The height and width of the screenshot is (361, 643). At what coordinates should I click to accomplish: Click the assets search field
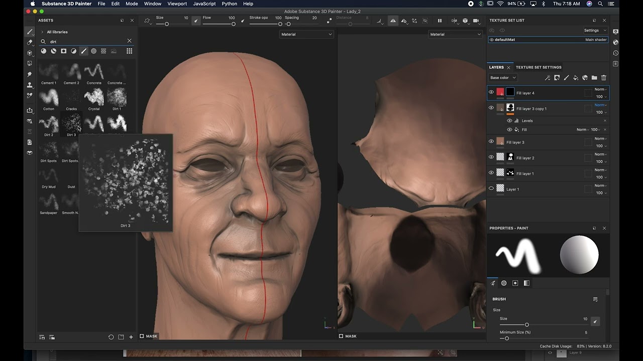tap(86, 41)
